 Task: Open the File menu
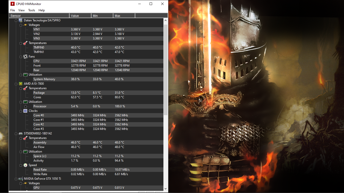[x=13, y=10]
